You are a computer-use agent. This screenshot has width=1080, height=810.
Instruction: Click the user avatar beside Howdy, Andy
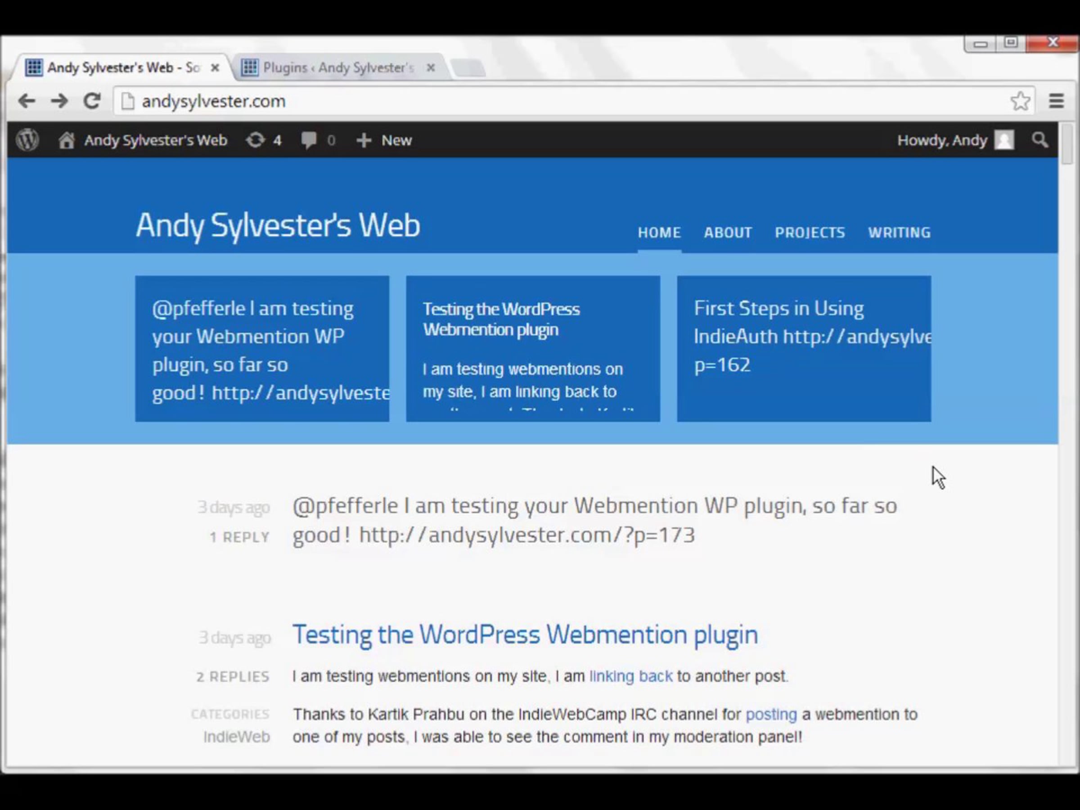pos(1004,140)
